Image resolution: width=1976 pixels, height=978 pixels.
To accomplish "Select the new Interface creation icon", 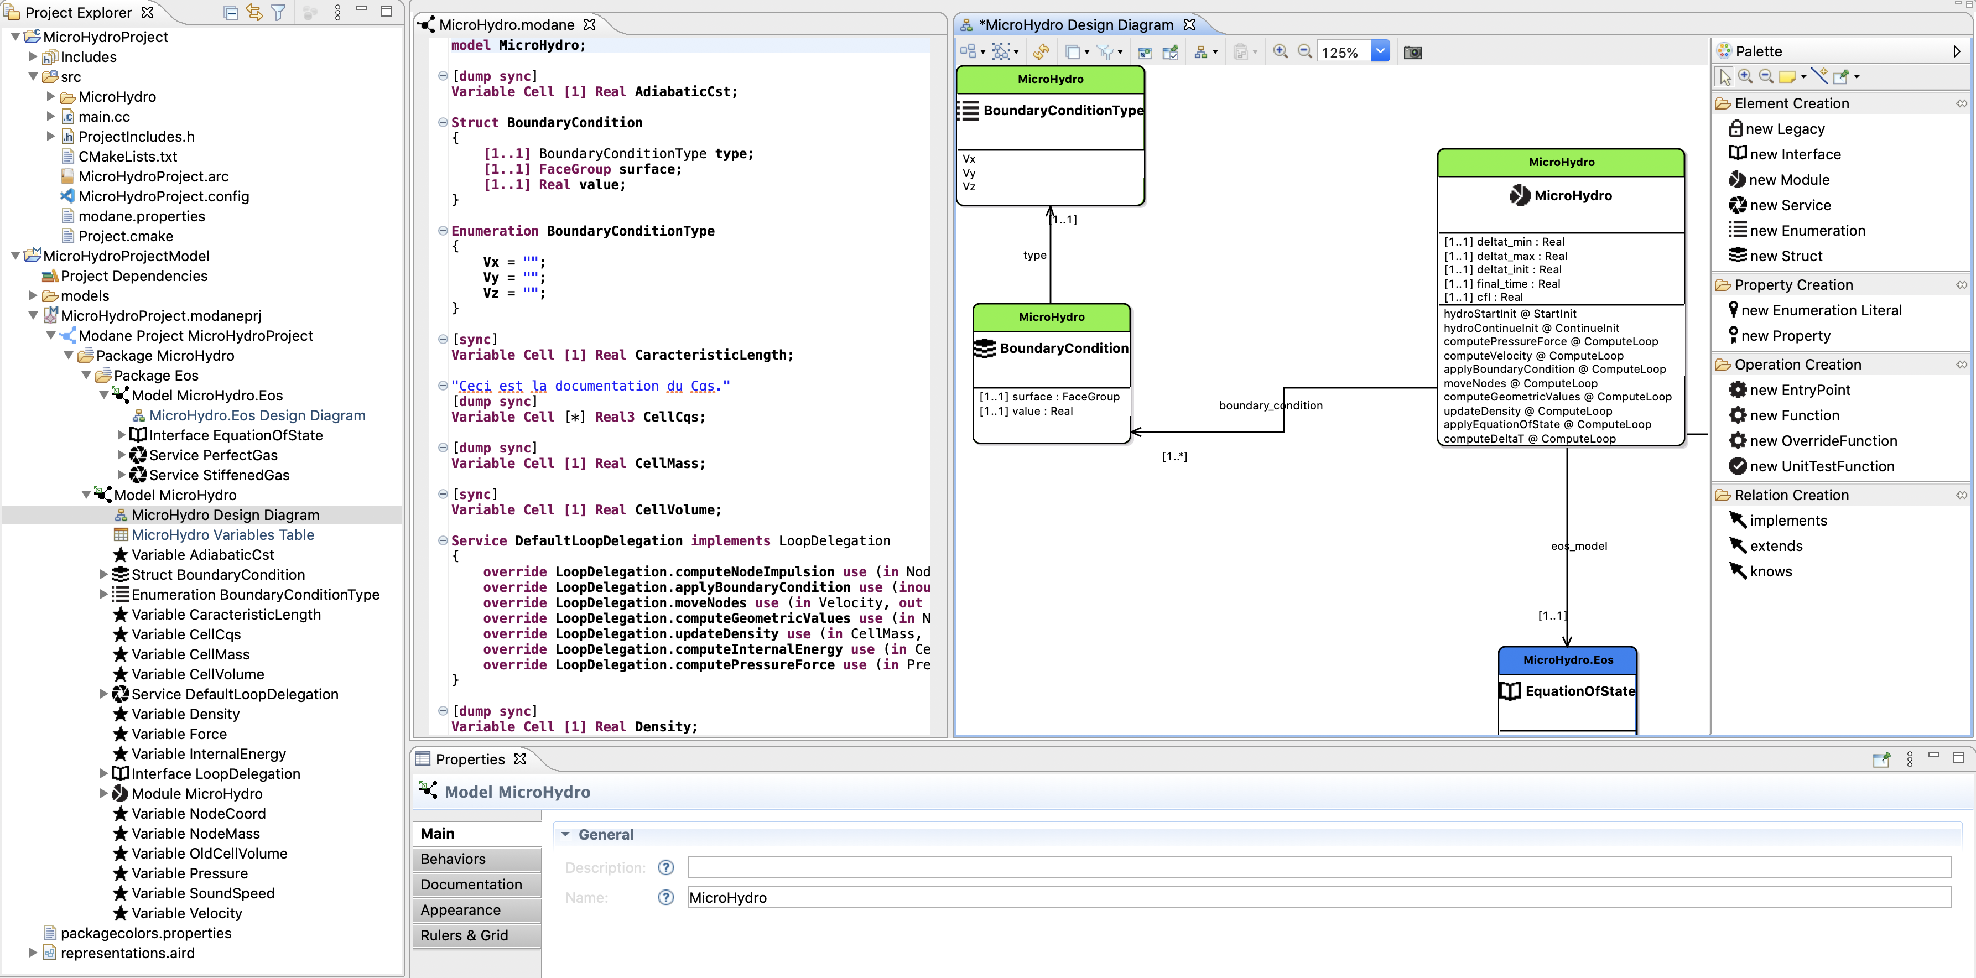I will tap(1736, 154).
